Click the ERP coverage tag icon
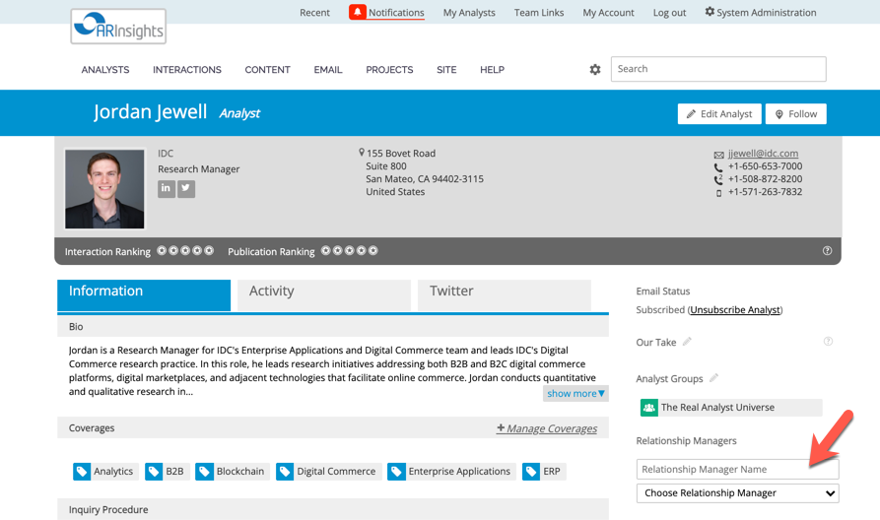 531,471
